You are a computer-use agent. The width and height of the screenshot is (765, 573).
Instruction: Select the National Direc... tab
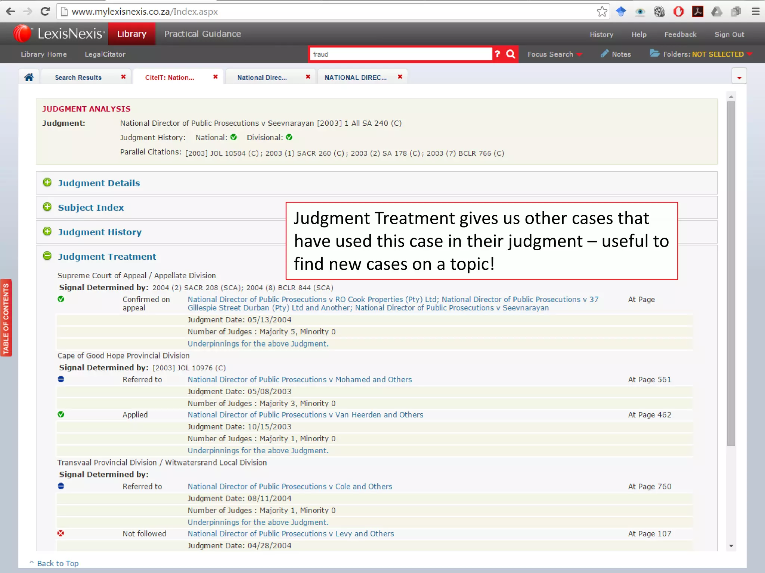(x=262, y=78)
